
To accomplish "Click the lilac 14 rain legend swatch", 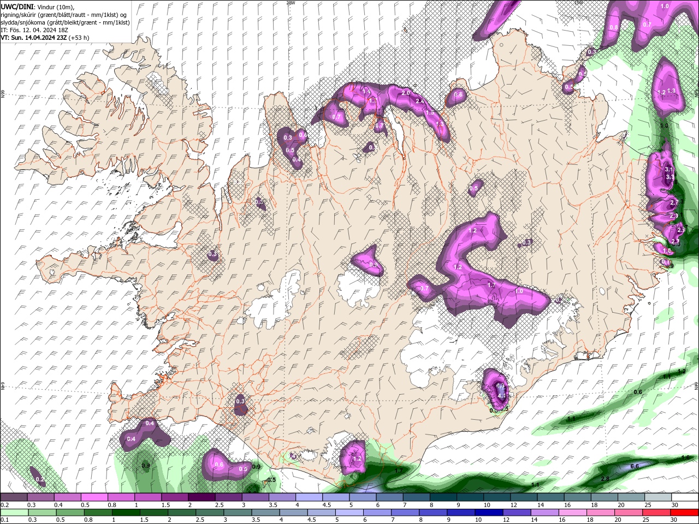I will tap(545, 513).
